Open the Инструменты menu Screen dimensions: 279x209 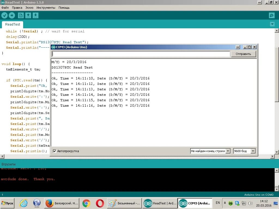pos(46,8)
